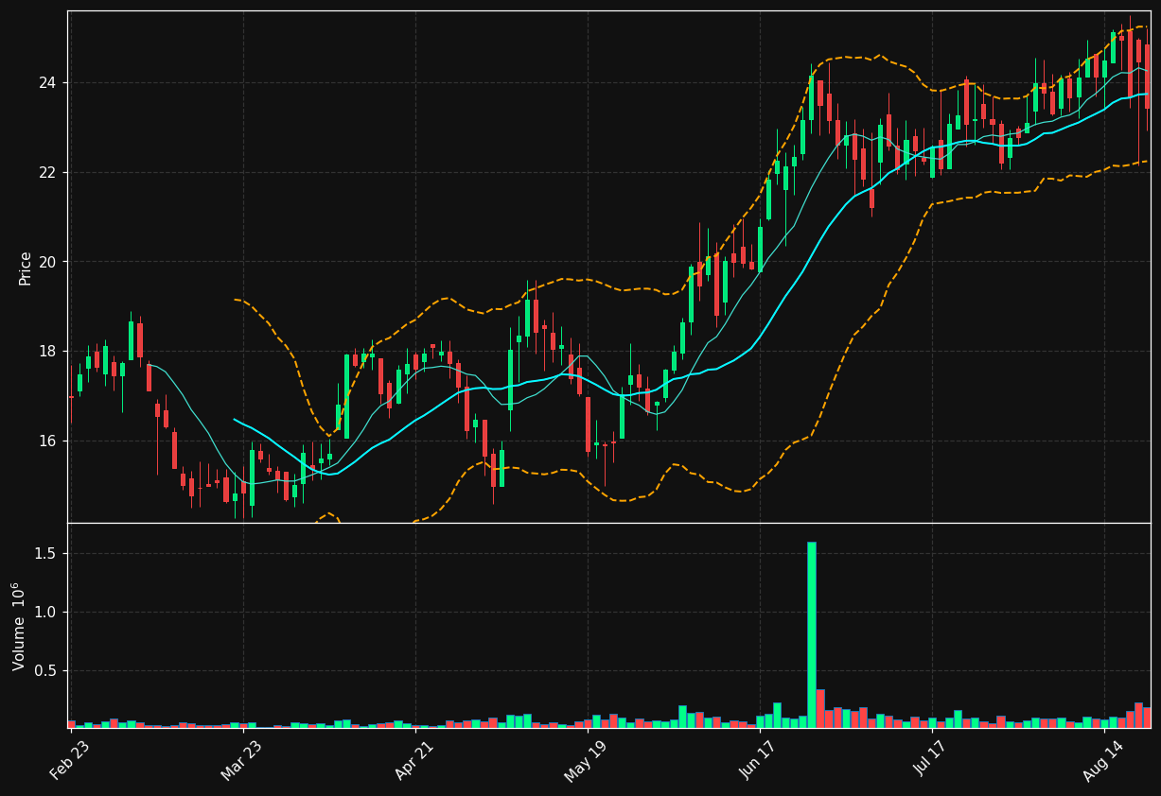Image resolution: width=1161 pixels, height=796 pixels.
Task: Click the price axis value 16
Action: click(47, 441)
